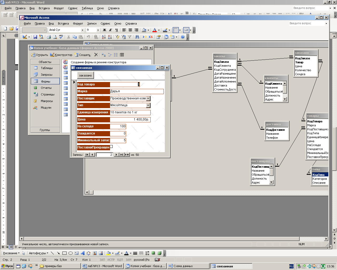Click the Марка field containing Дарья
The height and width of the screenshot is (270, 337).
137,91
